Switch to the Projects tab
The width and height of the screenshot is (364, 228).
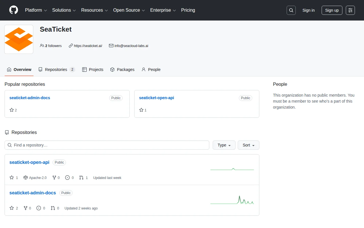[93, 70]
